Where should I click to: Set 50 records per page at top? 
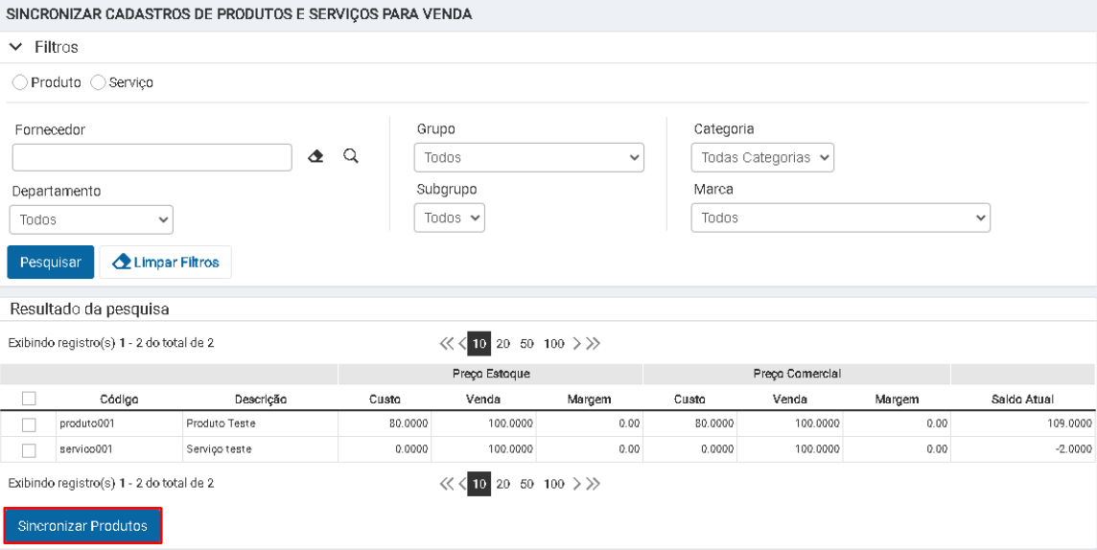coord(527,344)
